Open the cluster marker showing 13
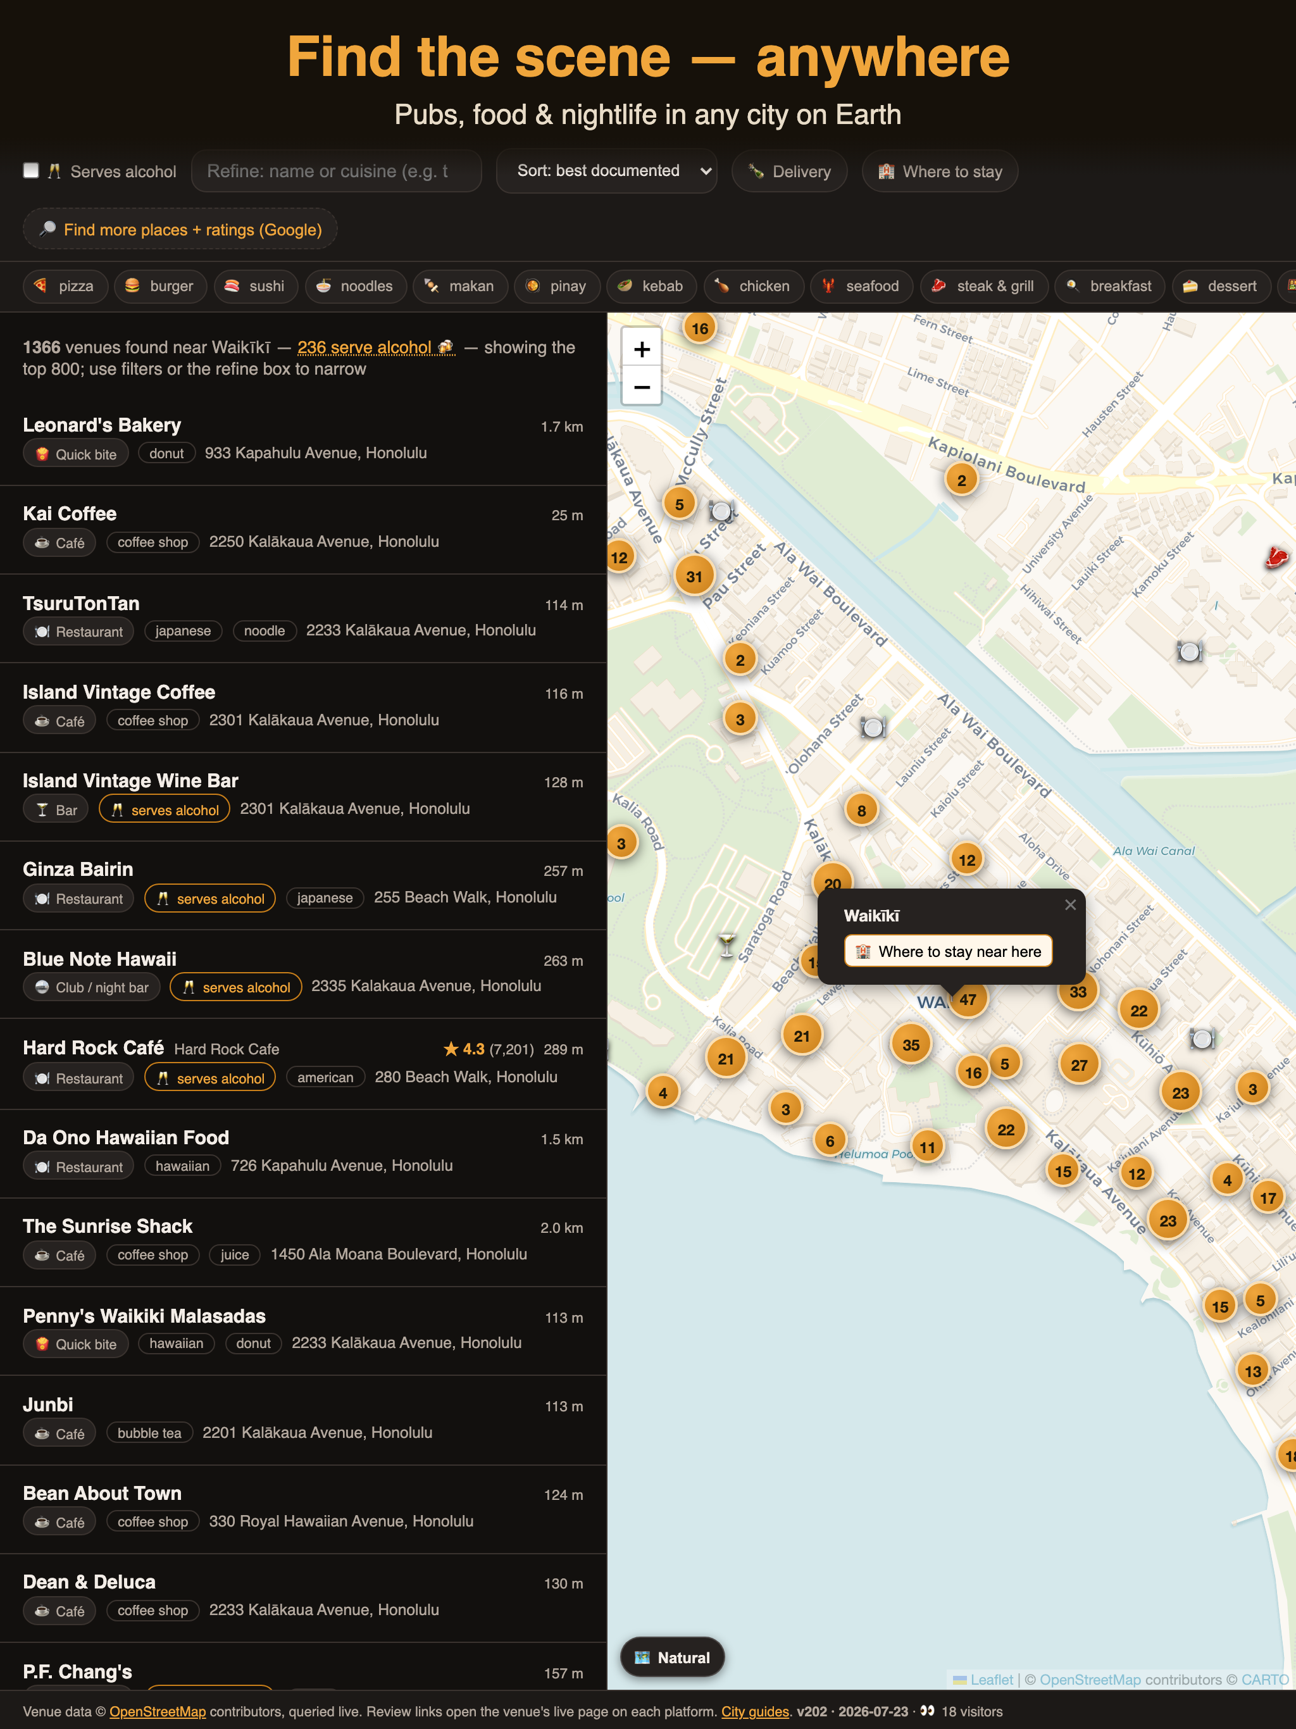 [x=1252, y=1371]
